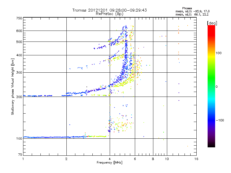This screenshot has height=173, width=231.
Task: Select the 'mean, sd,X: 86.1, 22.2' line
Action: [x=192, y=14]
